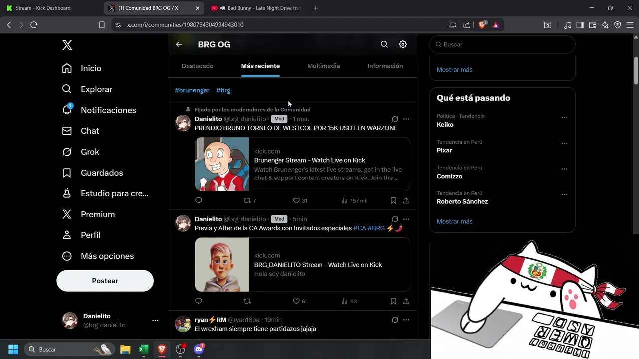Open Explorar in the sidebar
This screenshot has height=359, width=639.
pyautogui.click(x=87, y=89)
